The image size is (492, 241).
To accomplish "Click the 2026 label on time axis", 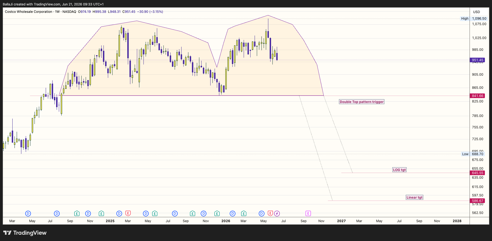I will (x=226, y=221).
